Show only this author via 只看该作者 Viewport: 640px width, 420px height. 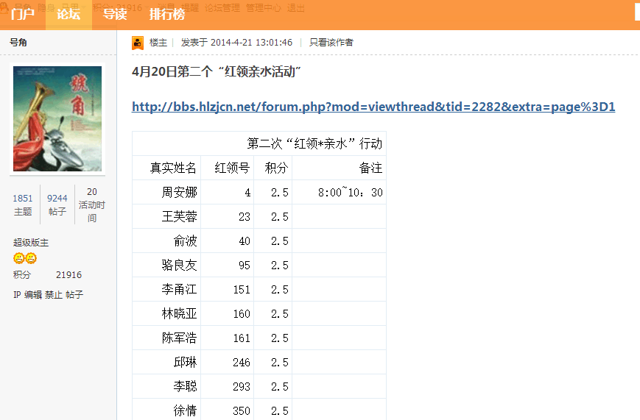pyautogui.click(x=331, y=43)
